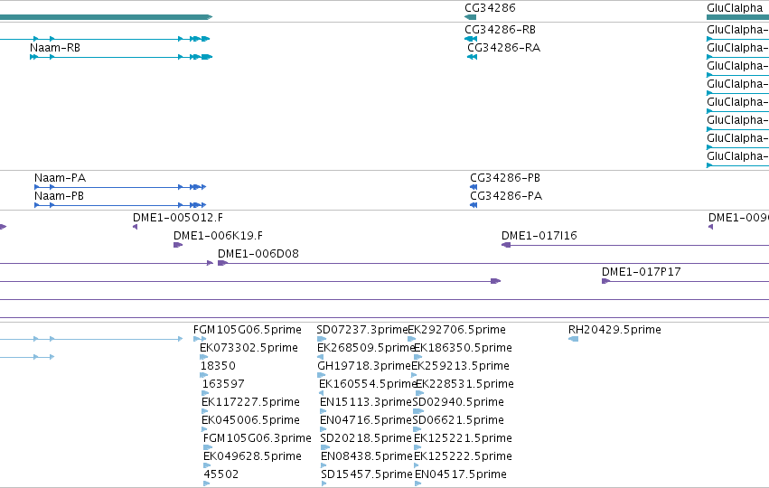Click the FGM105G06.3prime label
The width and height of the screenshot is (769, 488).
point(258,438)
